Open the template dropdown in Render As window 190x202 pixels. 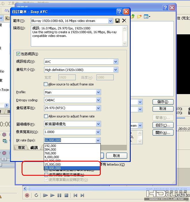(140, 125)
